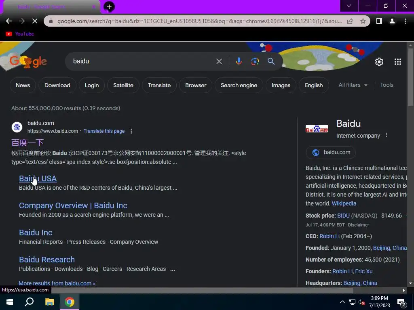Screen dimensions: 414x310
Task: Click the network status tray icon
Action: (352, 302)
